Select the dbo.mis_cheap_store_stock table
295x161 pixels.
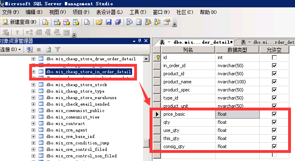click(77, 85)
